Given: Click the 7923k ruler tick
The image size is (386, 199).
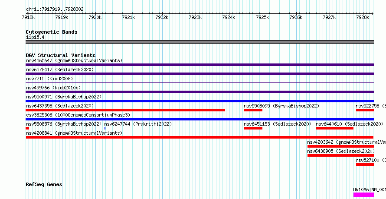Looking at the screenshot, I should [196, 17].
